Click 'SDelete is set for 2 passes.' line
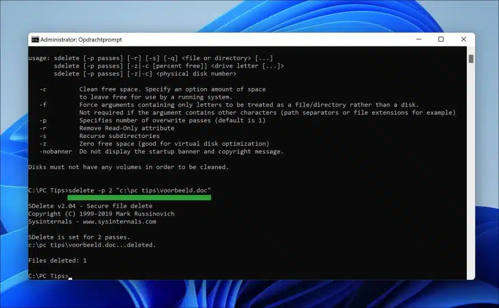499x308 pixels. pos(79,237)
